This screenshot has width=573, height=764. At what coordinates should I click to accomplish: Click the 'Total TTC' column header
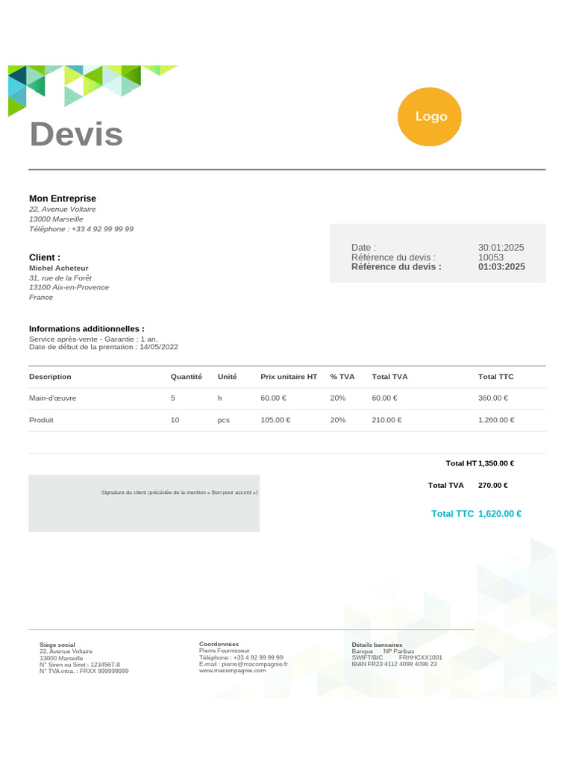coord(495,377)
